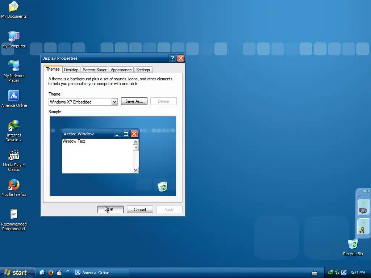This screenshot has height=278, width=371.
Task: Select Media Player Classic desktop shortcut
Action: tap(14, 160)
